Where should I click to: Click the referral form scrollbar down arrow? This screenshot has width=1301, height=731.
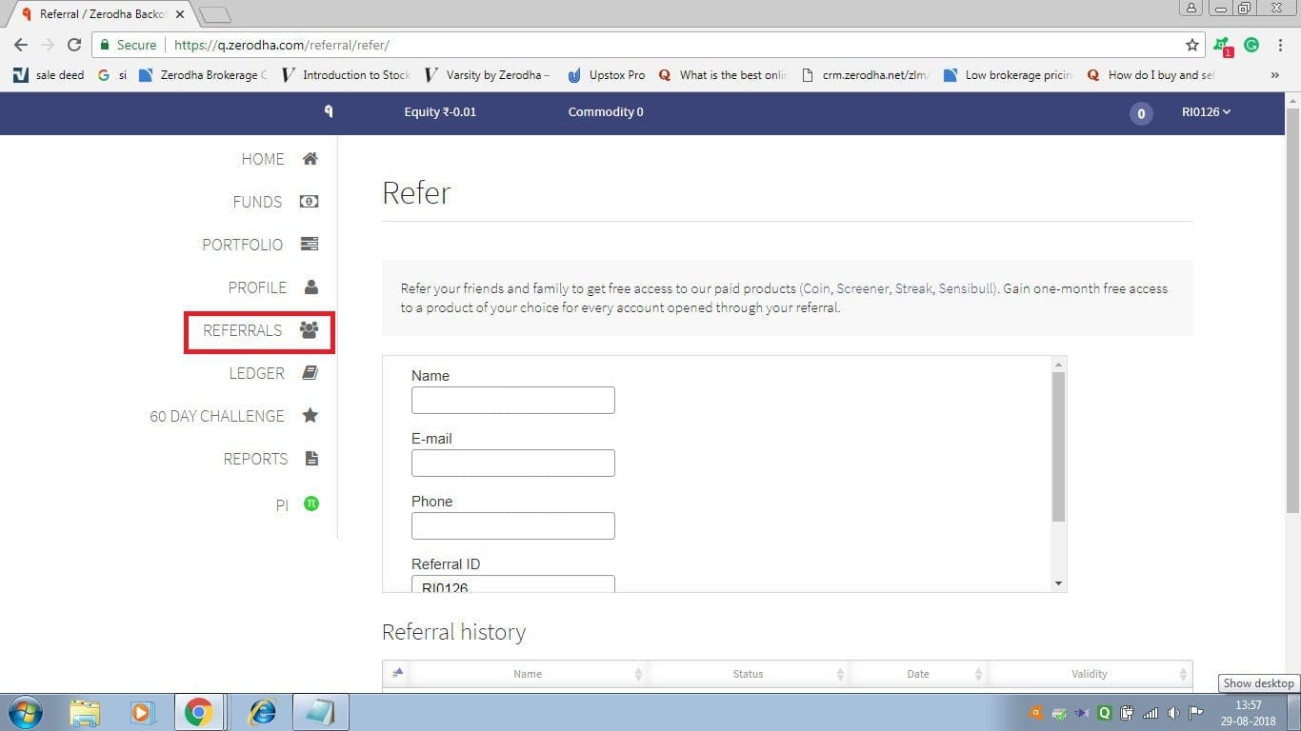[x=1058, y=583]
